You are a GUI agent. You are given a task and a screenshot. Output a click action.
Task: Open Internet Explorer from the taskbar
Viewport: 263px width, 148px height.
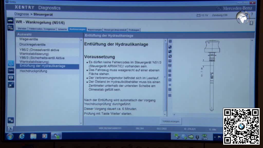22,136
